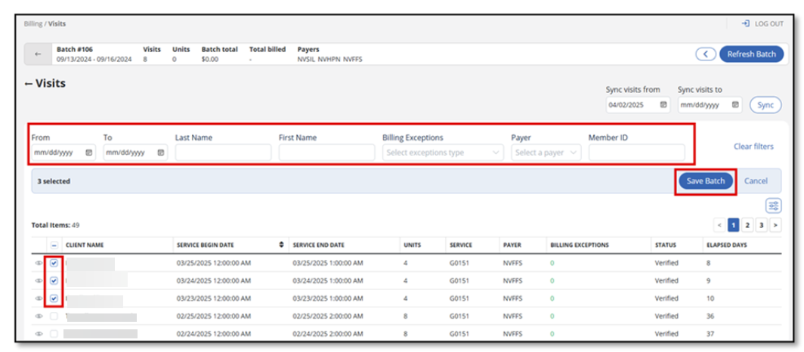Click the log out icon
Viewport: 804px width, 352px height.
tap(745, 24)
